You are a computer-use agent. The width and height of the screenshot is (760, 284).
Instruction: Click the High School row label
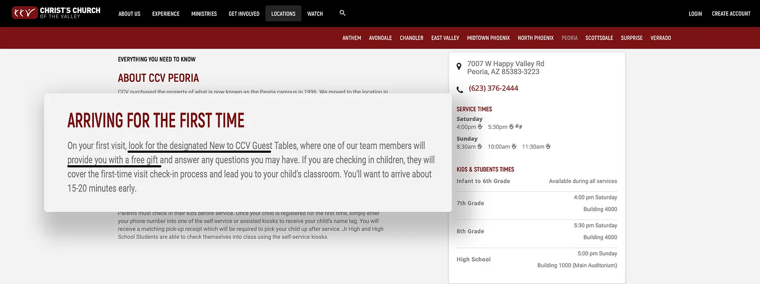coord(473,260)
